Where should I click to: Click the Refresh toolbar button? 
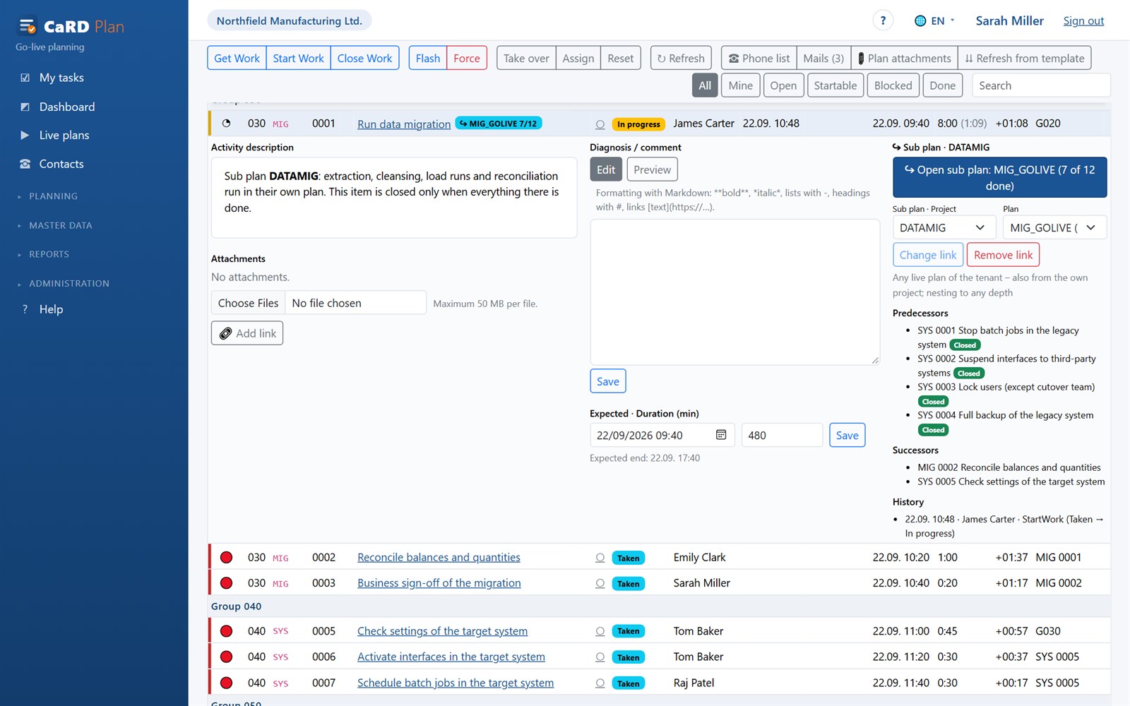point(681,59)
